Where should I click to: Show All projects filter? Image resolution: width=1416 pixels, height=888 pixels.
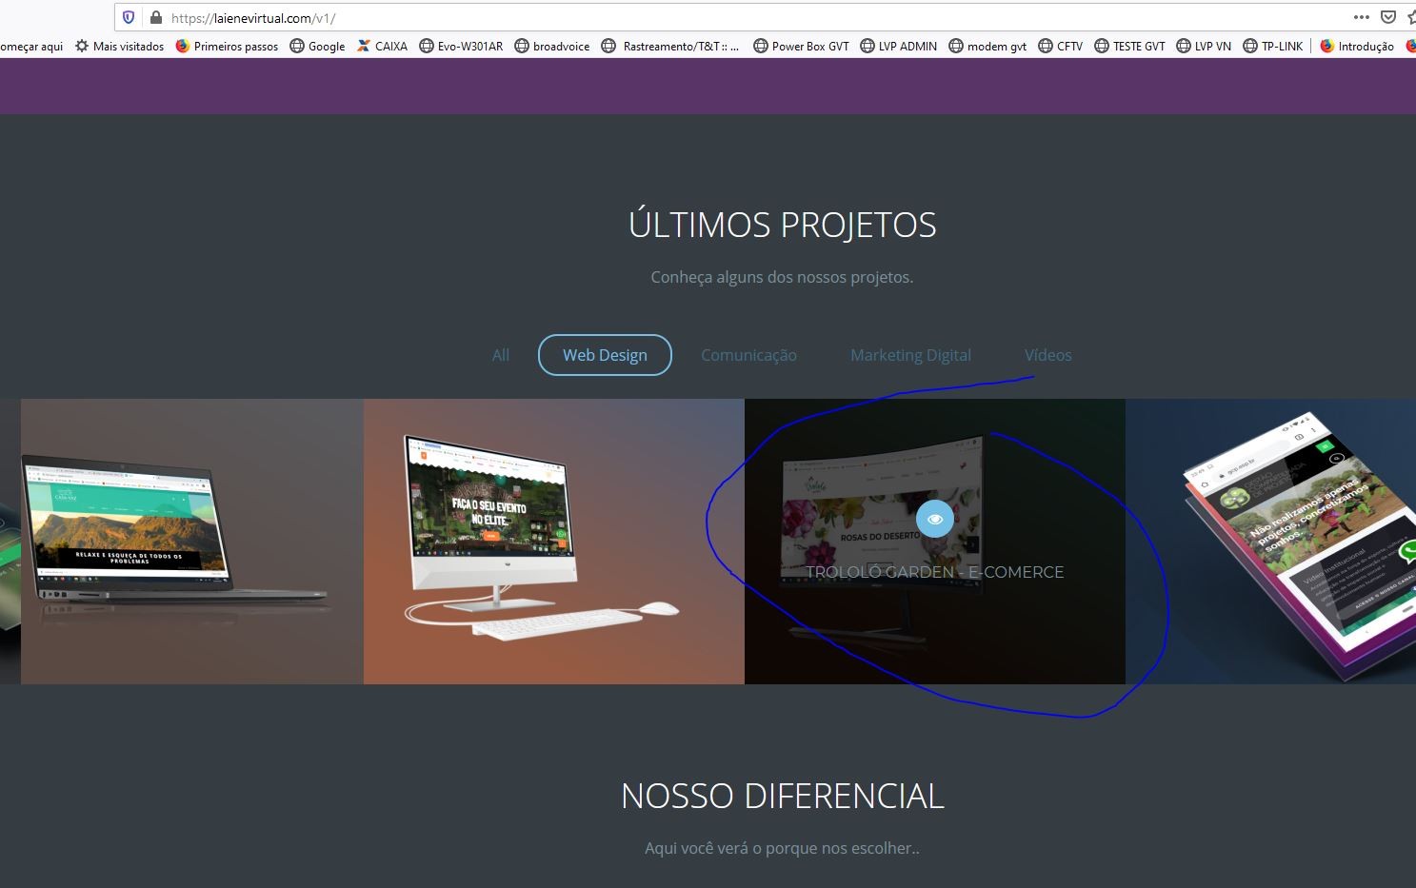[501, 355]
